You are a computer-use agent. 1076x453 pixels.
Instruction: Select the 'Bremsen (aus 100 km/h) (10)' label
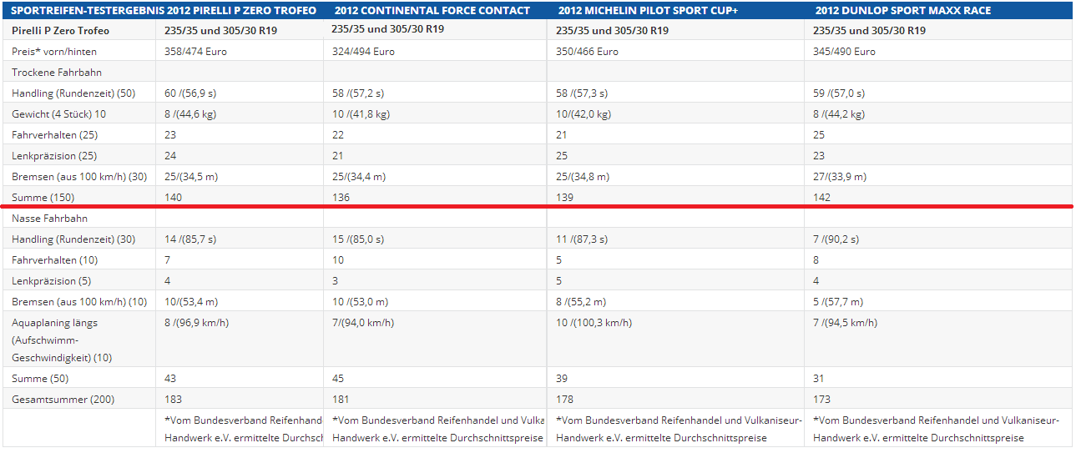[79, 302]
